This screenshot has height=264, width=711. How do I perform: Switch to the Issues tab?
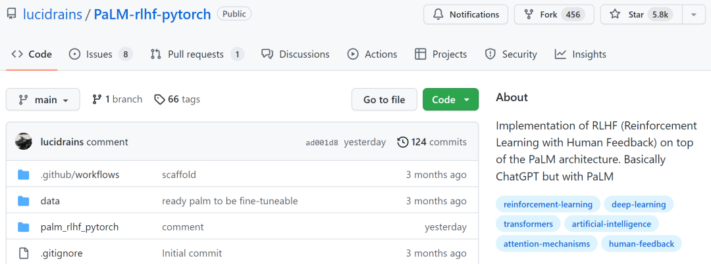[100, 55]
